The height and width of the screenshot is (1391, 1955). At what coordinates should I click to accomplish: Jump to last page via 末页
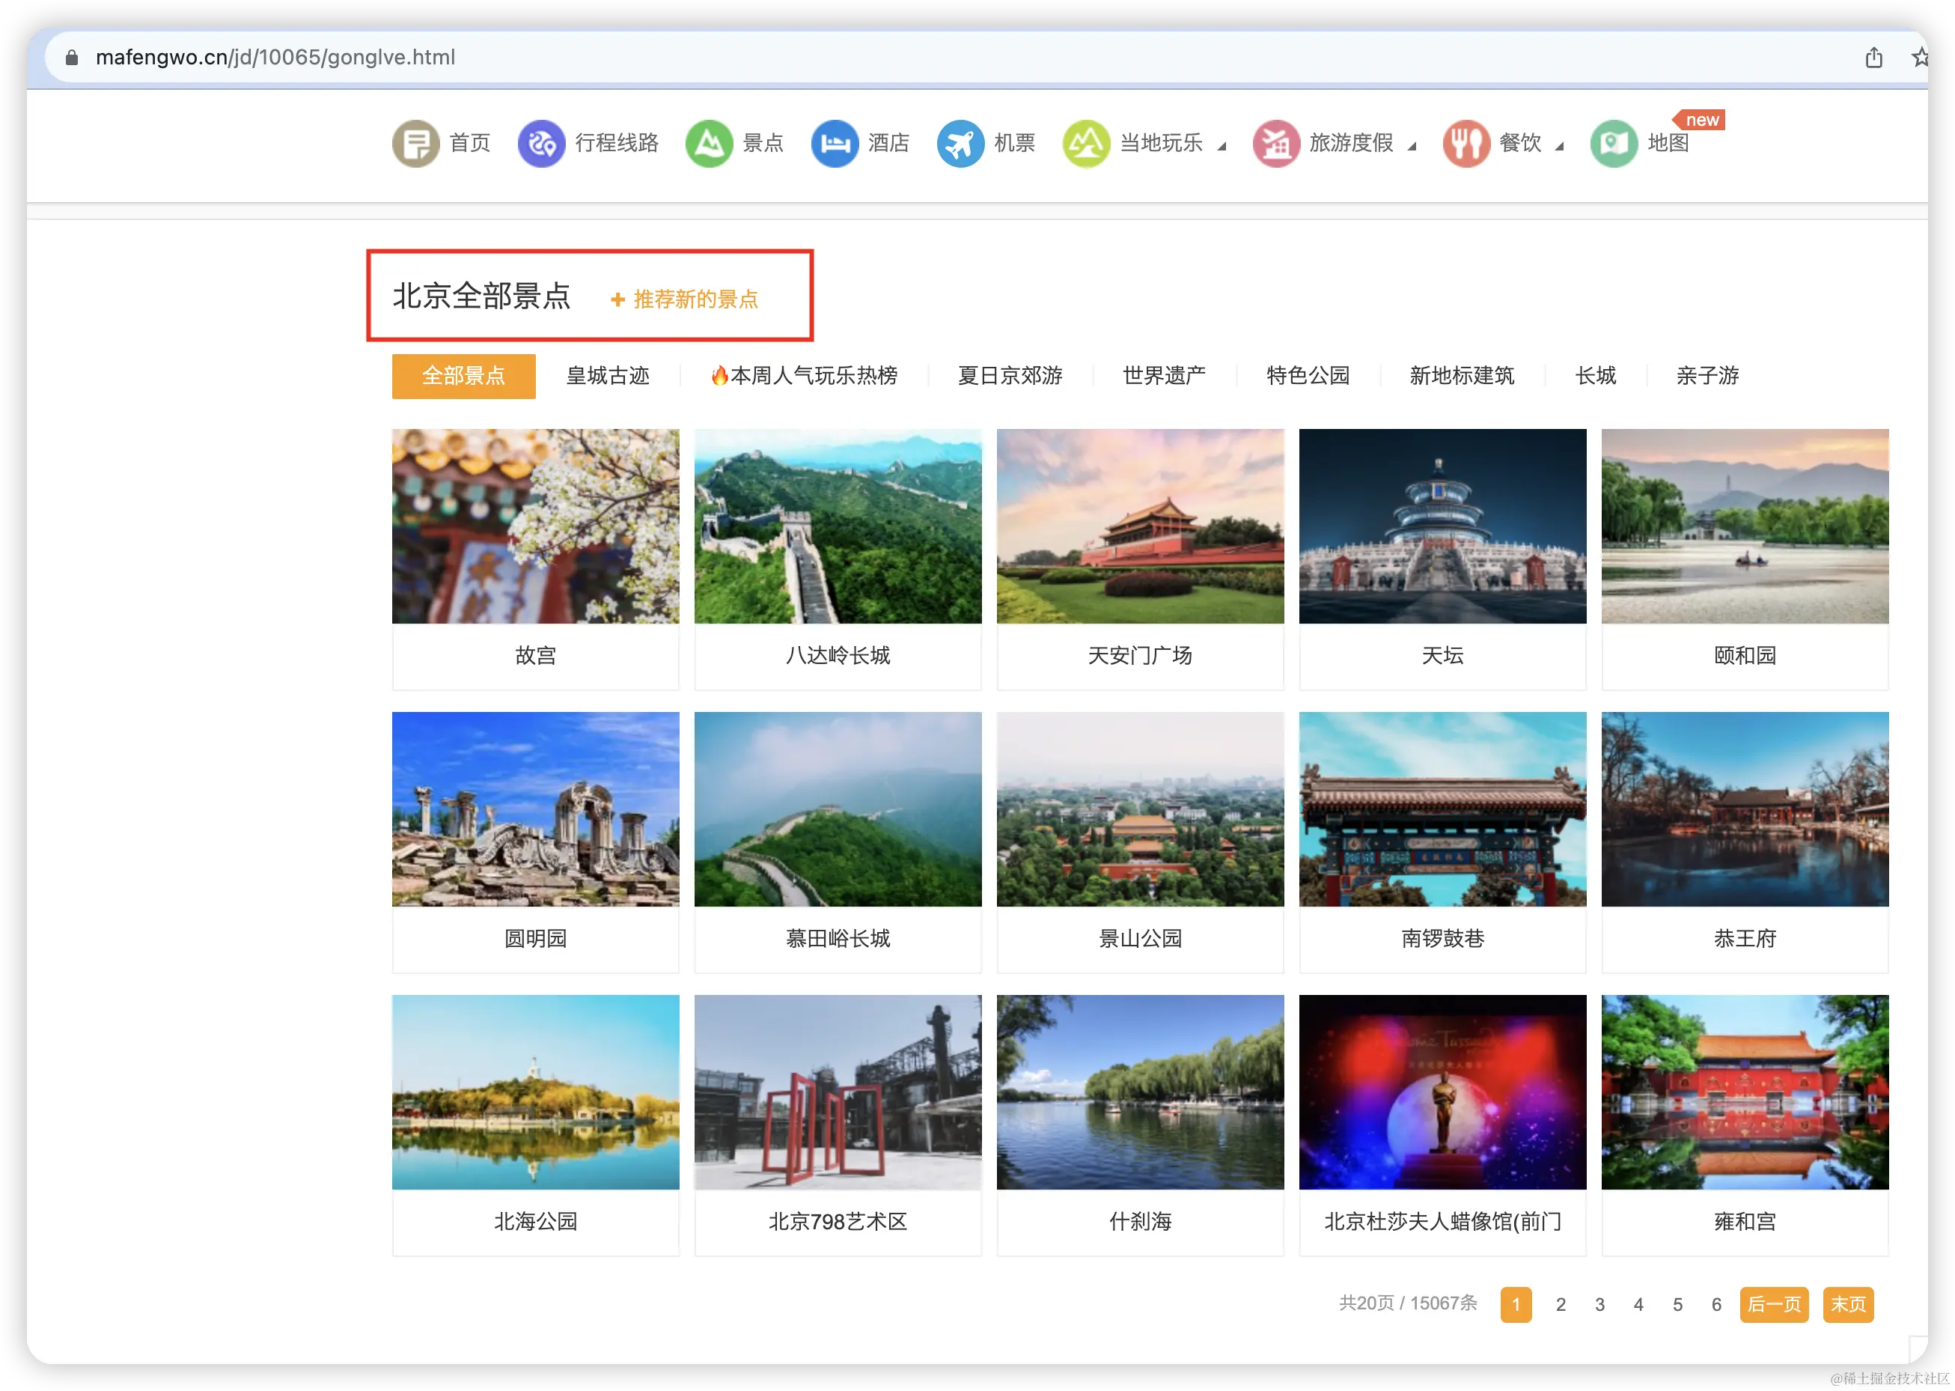[x=1848, y=1303]
